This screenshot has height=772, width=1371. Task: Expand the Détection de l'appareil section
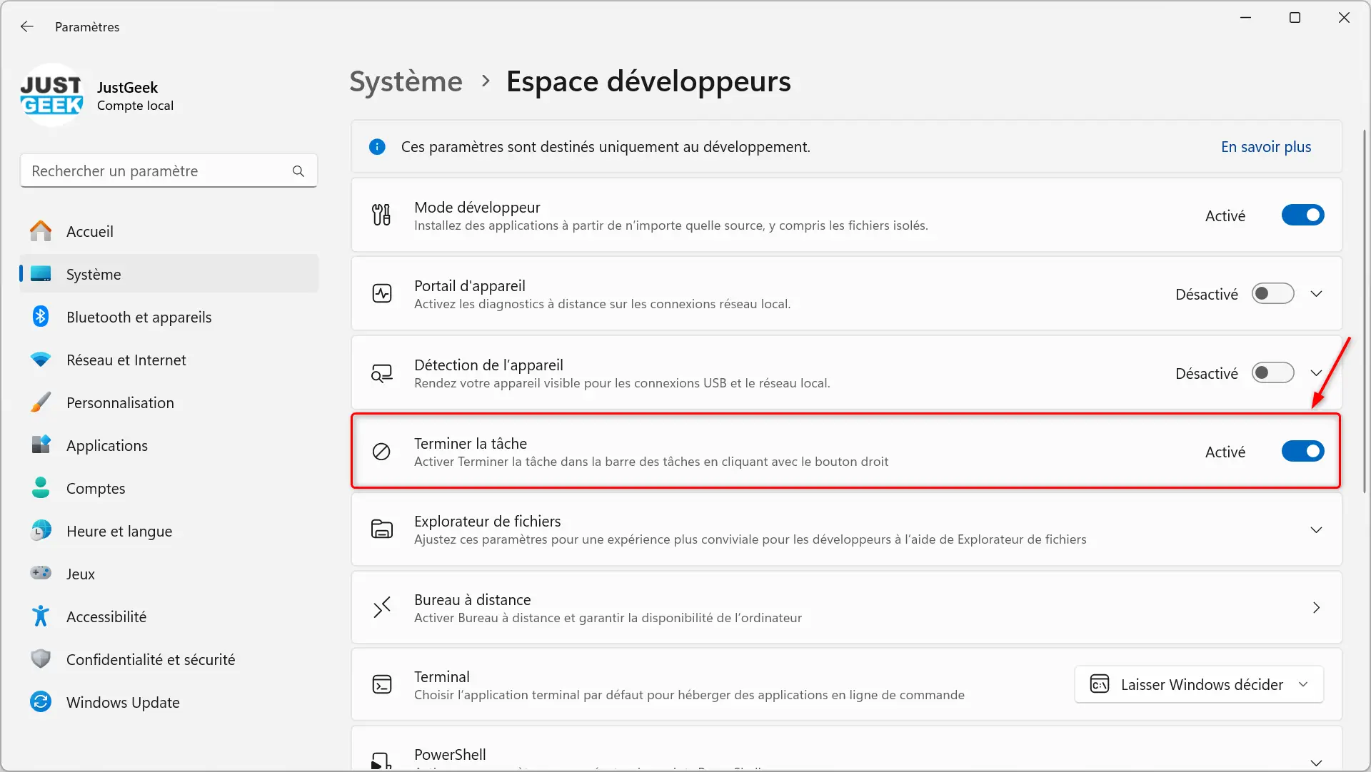click(1316, 373)
